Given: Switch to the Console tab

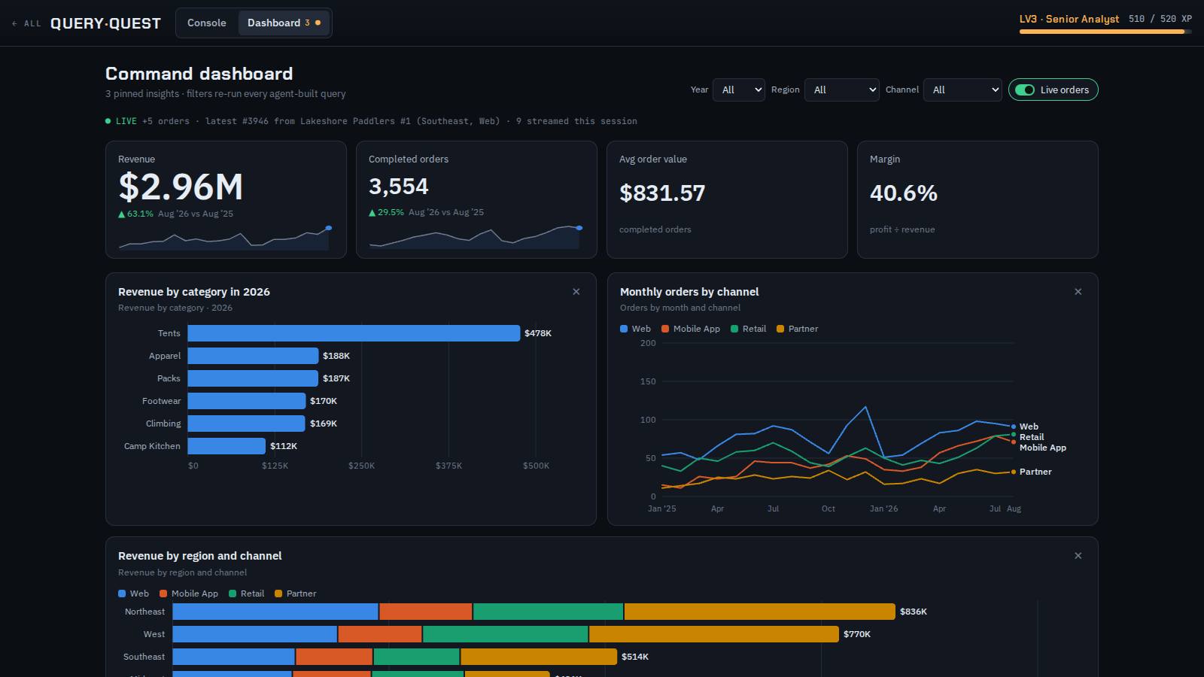Looking at the screenshot, I should click(x=207, y=23).
